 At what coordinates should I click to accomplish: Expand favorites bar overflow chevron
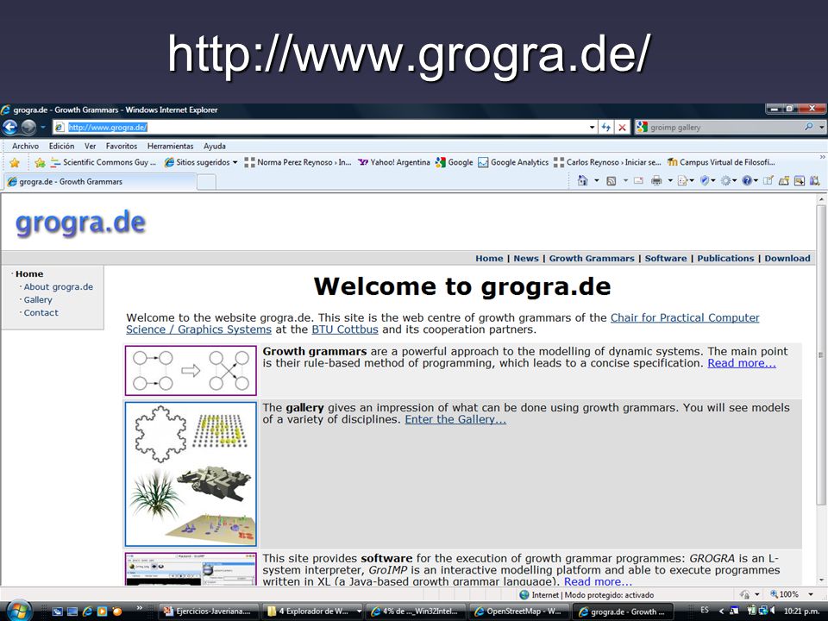tap(821, 158)
